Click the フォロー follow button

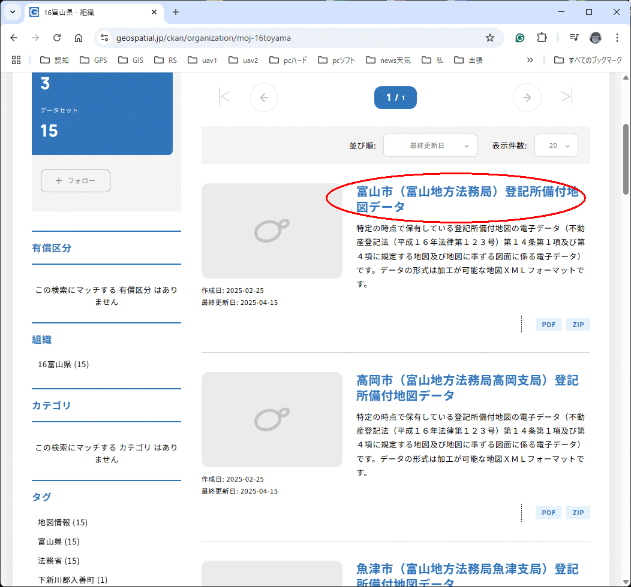point(76,181)
